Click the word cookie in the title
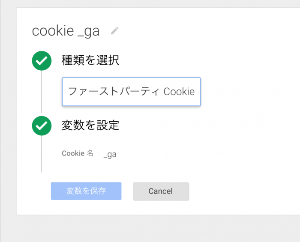Screen dimensions: 300x242 pos(53,31)
